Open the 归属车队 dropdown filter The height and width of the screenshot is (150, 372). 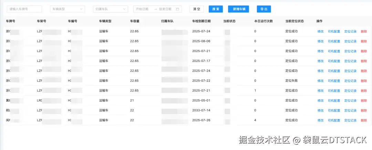click(x=110, y=9)
